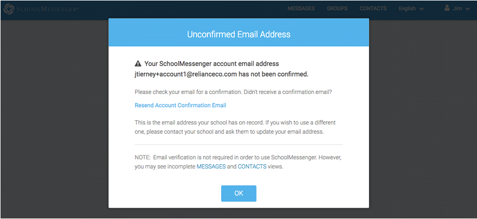
Task: Confirm the dialog with OK button
Action: coord(239,193)
